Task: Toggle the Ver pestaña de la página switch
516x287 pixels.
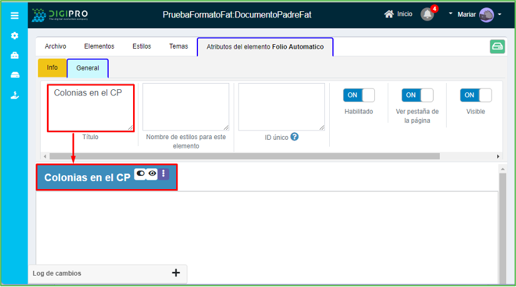Action: coord(417,95)
